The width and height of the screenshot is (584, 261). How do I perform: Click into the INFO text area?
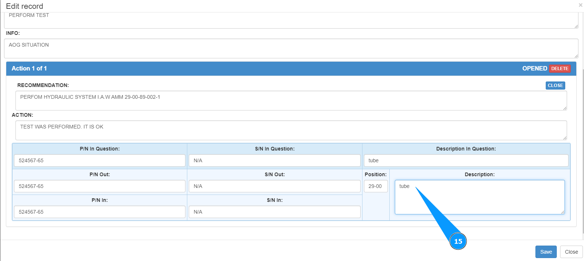pos(291,48)
